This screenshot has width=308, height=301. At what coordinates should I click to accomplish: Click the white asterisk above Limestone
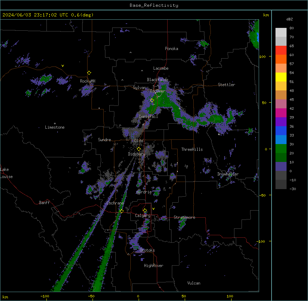pos(55,124)
